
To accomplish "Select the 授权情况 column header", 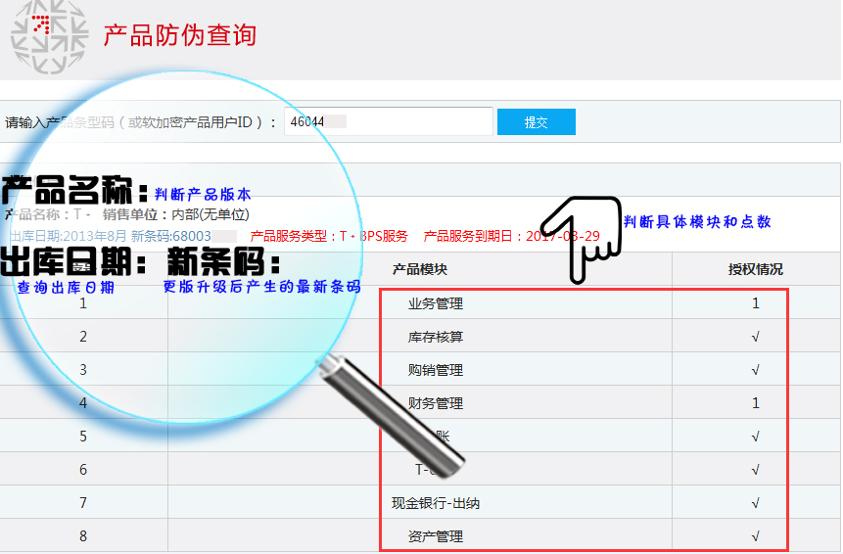I will (755, 269).
